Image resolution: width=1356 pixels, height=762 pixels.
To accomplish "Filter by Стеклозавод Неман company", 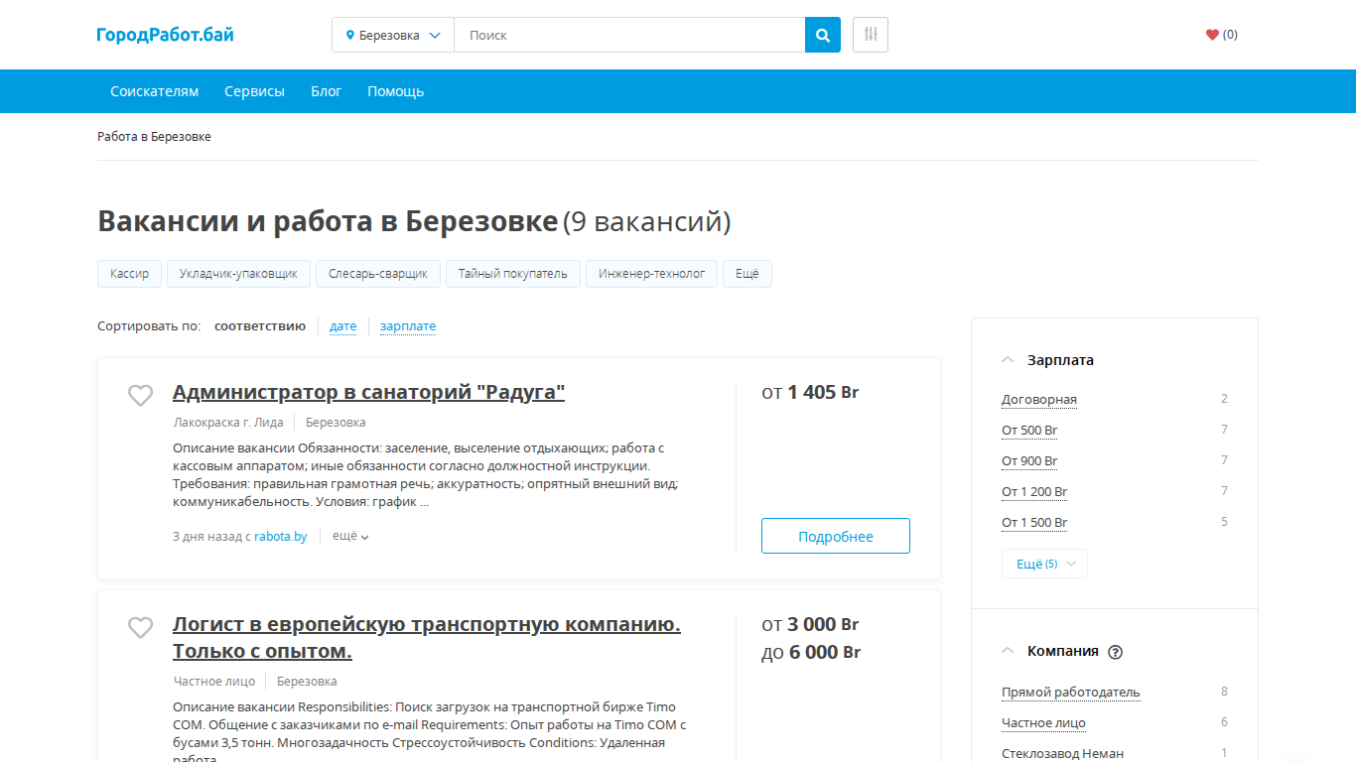I will pyautogui.click(x=1062, y=754).
